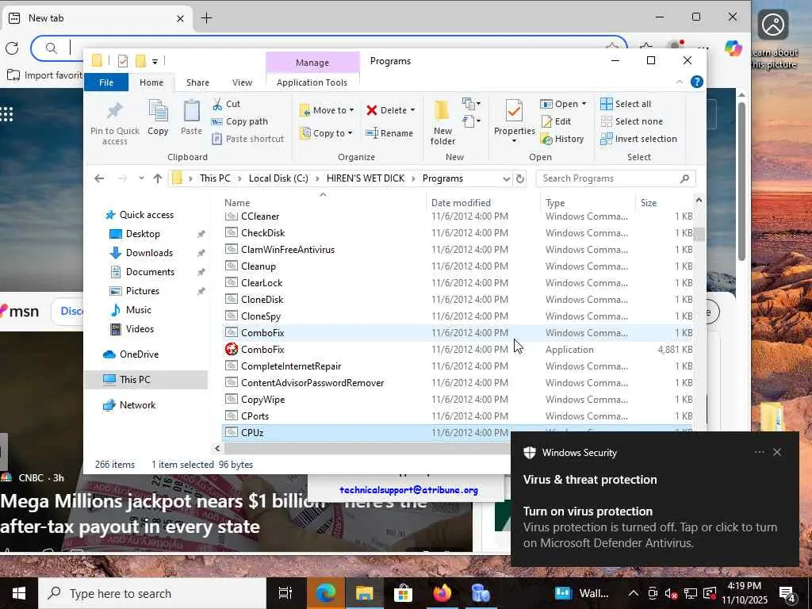Click Select all in ribbon

click(x=626, y=104)
